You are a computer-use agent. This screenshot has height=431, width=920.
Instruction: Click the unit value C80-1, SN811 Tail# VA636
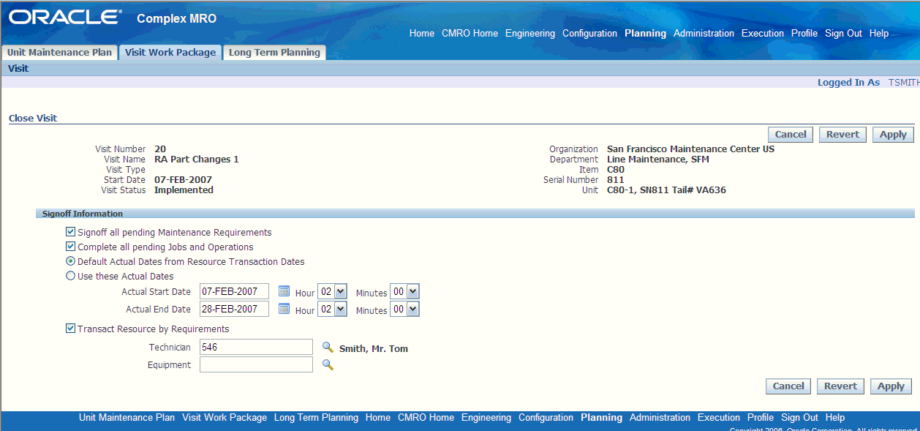[666, 190]
